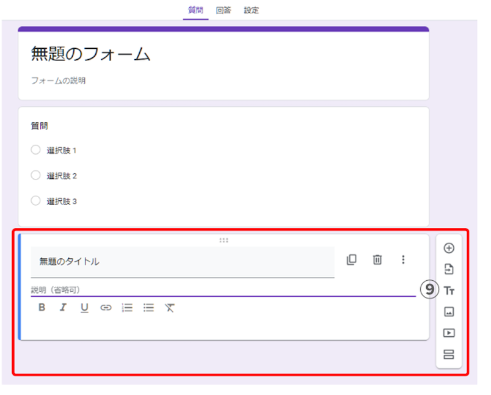The height and width of the screenshot is (395, 491).
Task: Open the three-dot overflow menu
Action: pos(403,259)
